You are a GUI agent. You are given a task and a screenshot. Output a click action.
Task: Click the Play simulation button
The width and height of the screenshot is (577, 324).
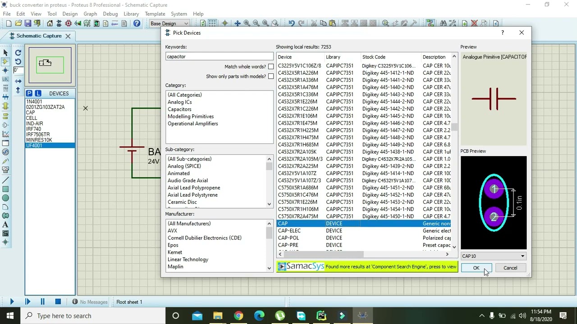pos(12,302)
